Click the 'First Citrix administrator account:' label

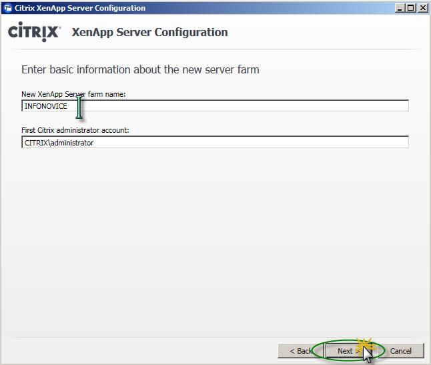(75, 130)
